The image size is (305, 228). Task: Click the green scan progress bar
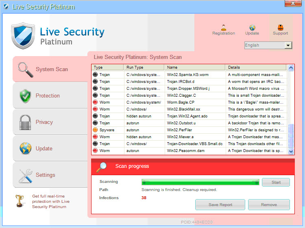pos(200,182)
